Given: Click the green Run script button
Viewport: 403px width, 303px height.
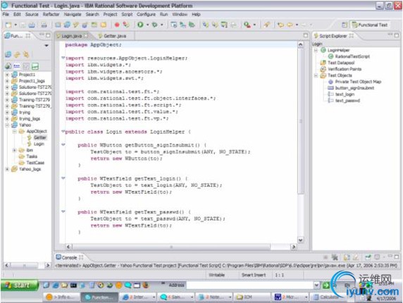Looking at the screenshot, I should 140,25.
